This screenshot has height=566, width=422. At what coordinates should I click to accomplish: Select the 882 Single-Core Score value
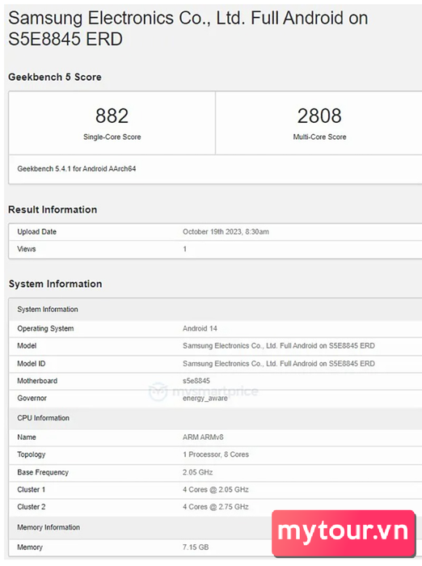pyautogui.click(x=112, y=116)
